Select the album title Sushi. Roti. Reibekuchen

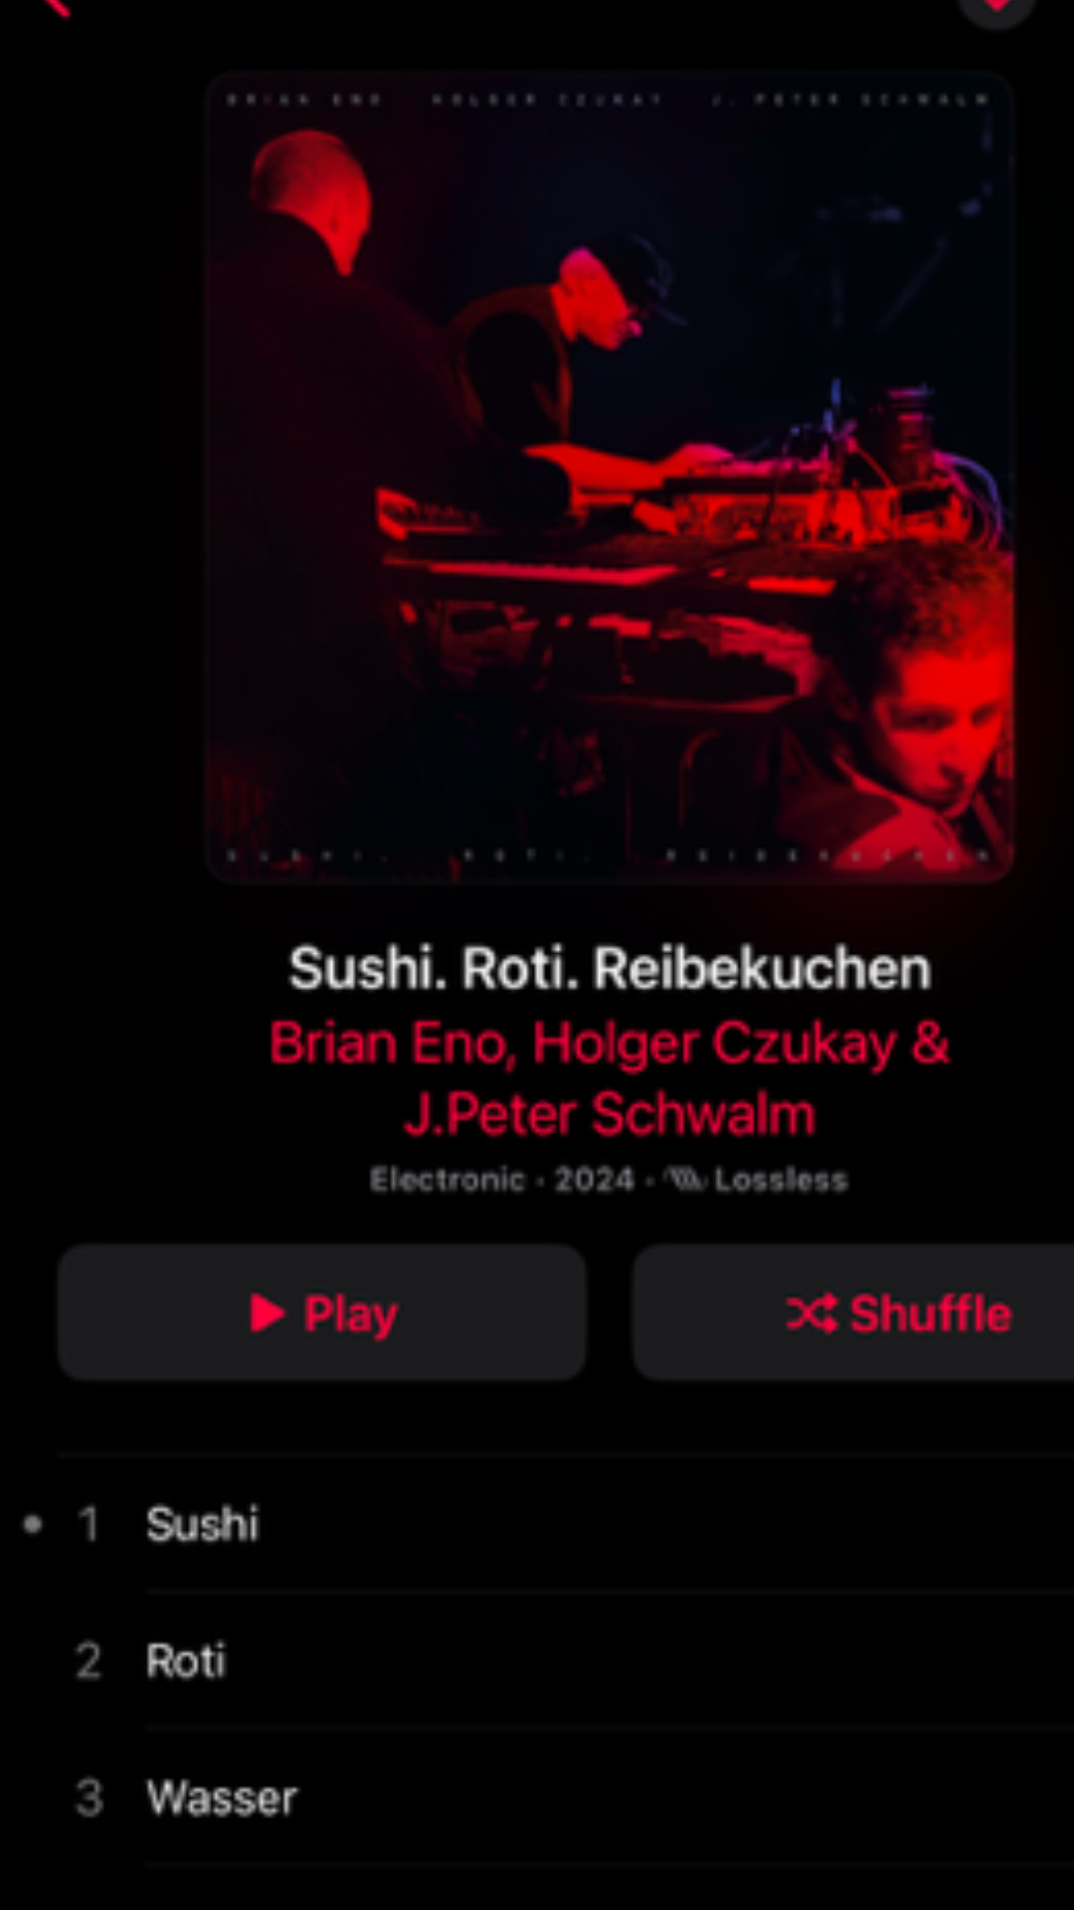(610, 968)
